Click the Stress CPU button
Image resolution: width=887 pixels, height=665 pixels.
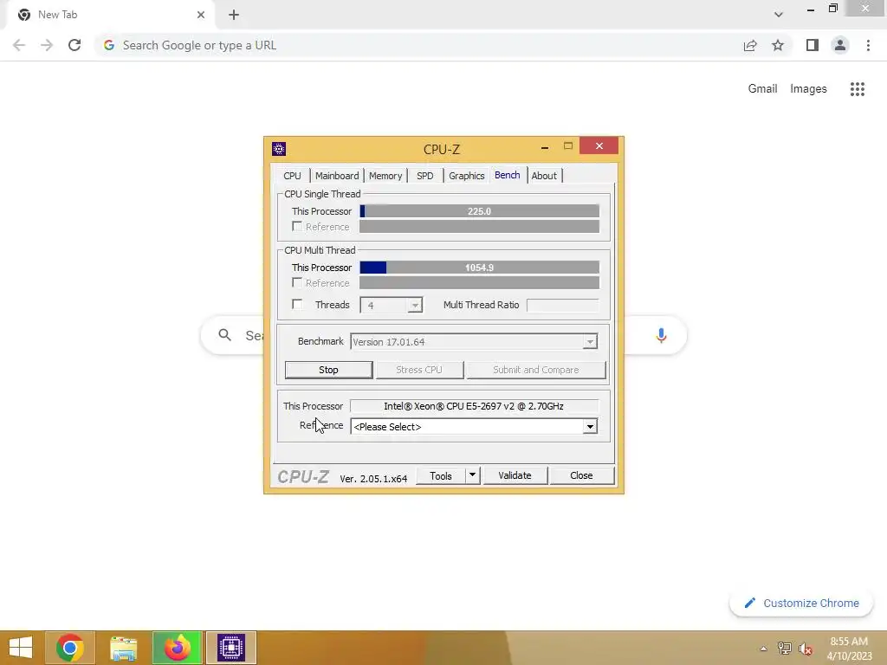[419, 370]
